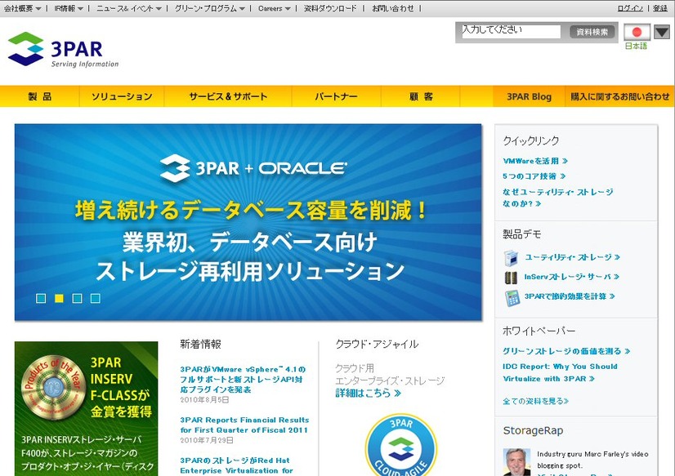Open the 製品 navigation tab

(x=39, y=96)
